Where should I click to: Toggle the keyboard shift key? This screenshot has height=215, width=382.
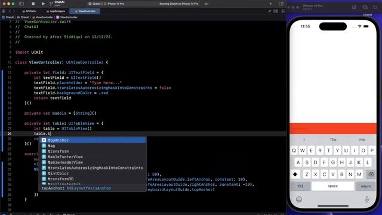pos(295,174)
